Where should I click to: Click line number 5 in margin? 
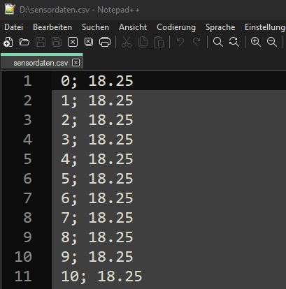pyautogui.click(x=27, y=159)
